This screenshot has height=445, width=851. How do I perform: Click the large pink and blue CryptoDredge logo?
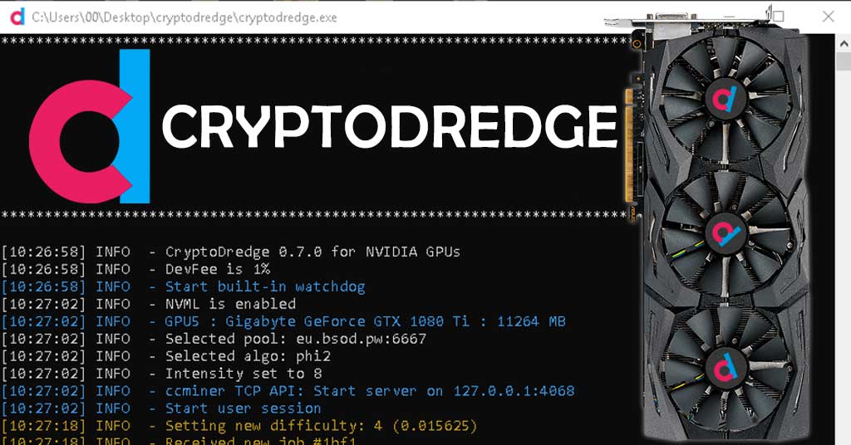tap(90, 126)
